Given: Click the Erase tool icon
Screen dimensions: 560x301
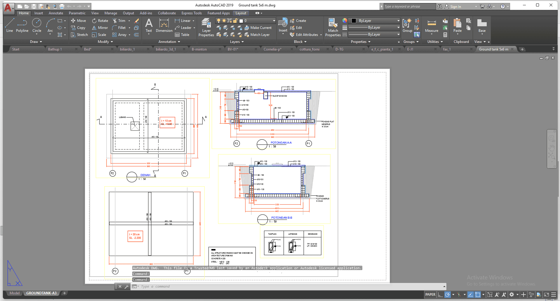Looking at the screenshot, I should (x=136, y=21).
